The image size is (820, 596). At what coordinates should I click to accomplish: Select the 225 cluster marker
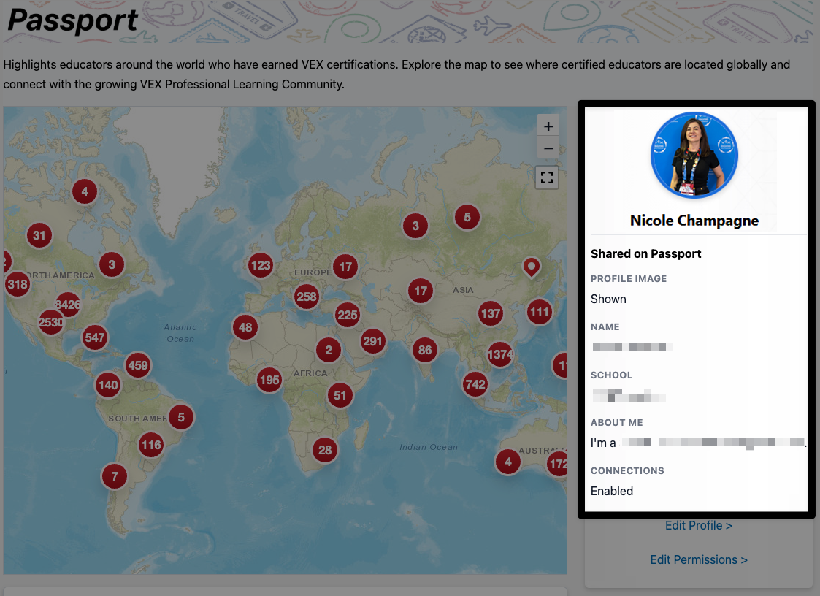tap(348, 315)
